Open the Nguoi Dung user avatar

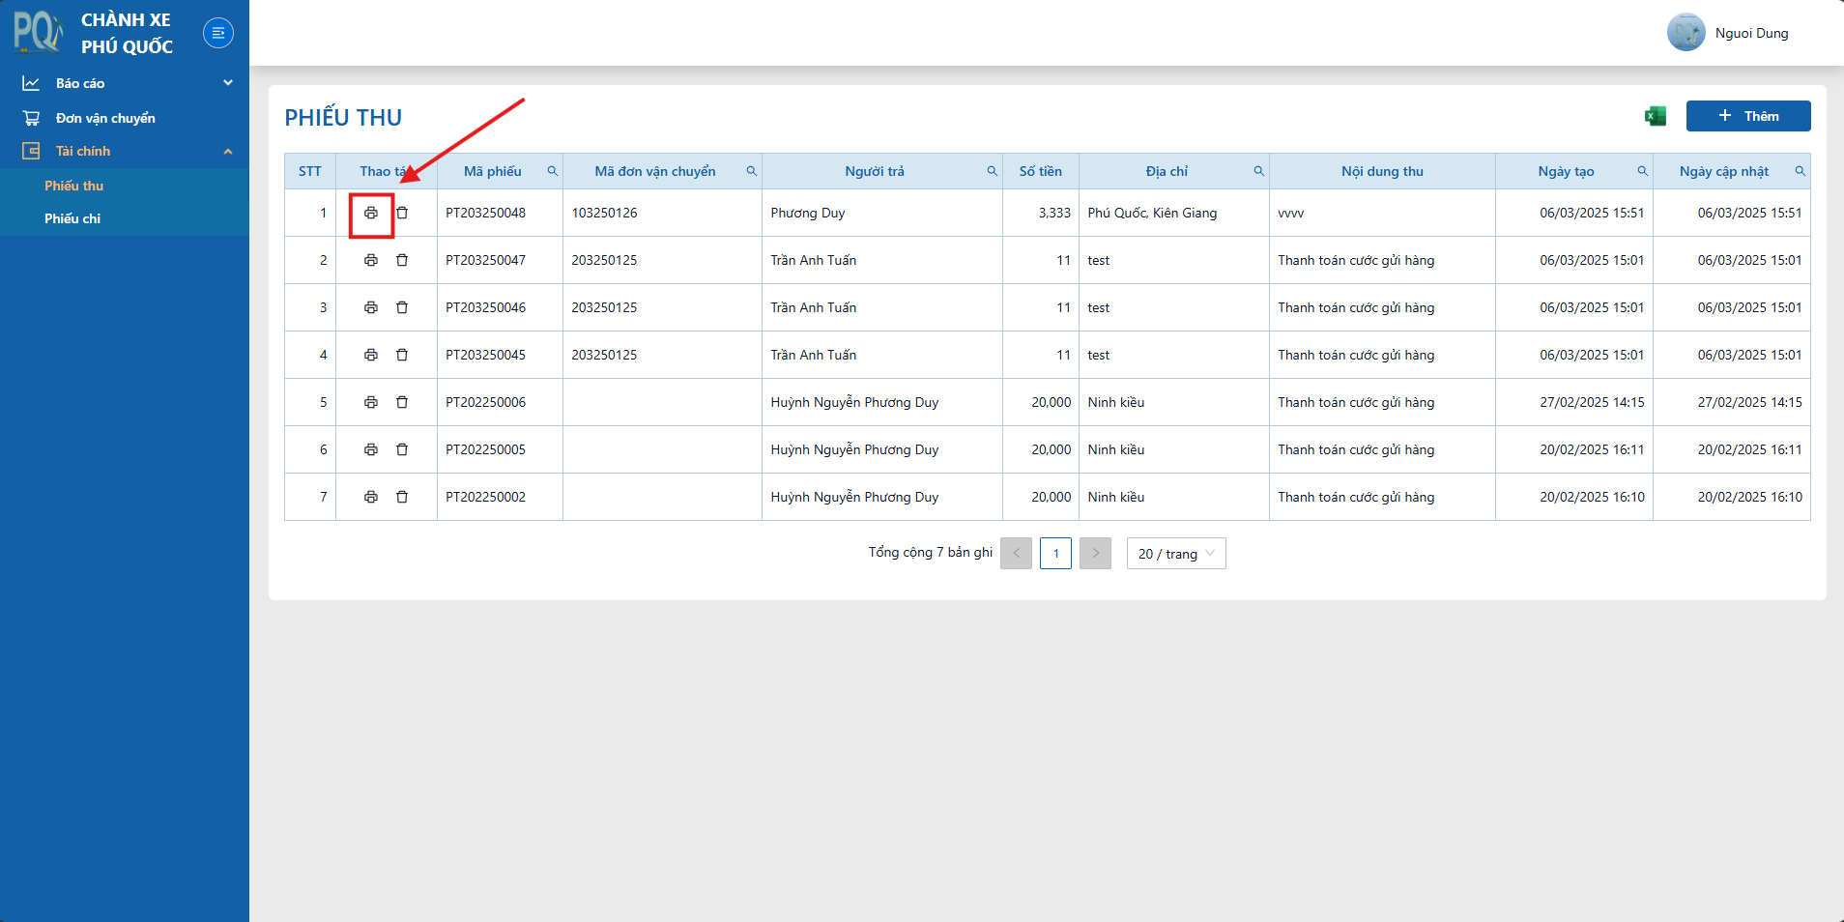click(x=1686, y=33)
